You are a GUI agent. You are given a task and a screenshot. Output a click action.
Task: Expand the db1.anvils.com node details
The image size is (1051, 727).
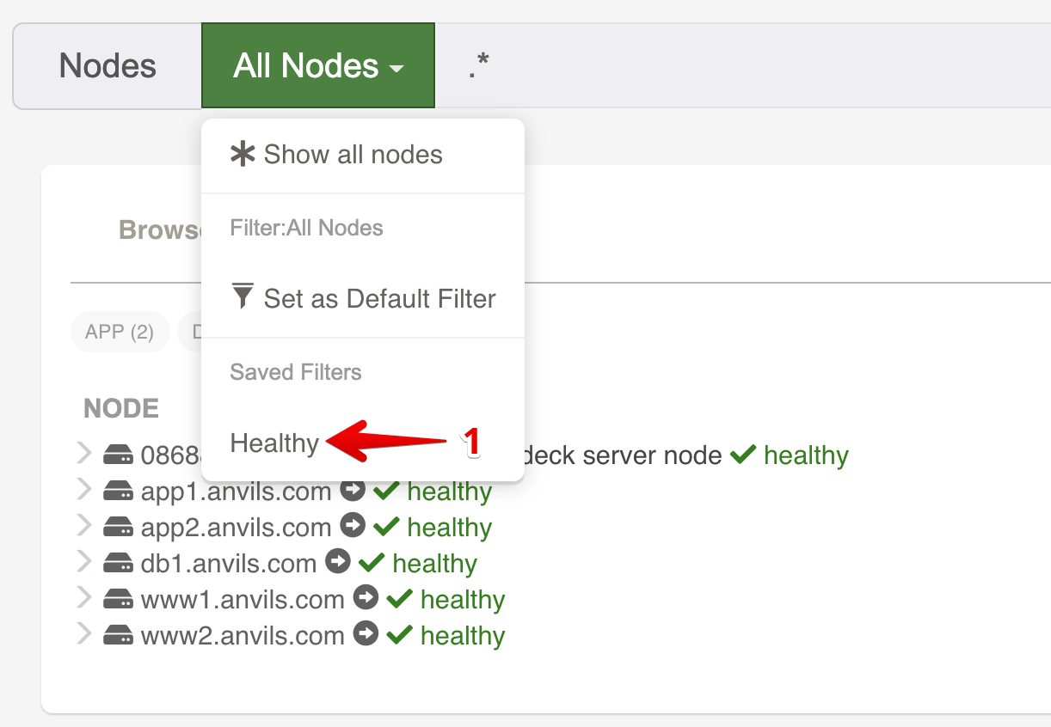pos(84,563)
